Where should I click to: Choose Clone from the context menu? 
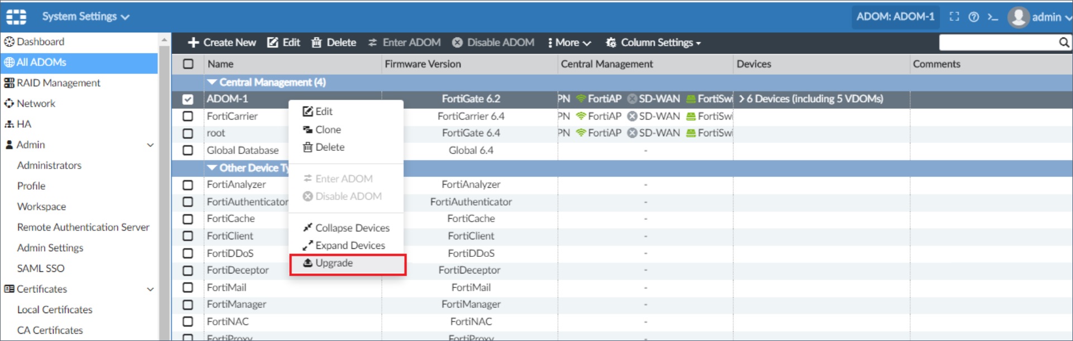point(347,129)
